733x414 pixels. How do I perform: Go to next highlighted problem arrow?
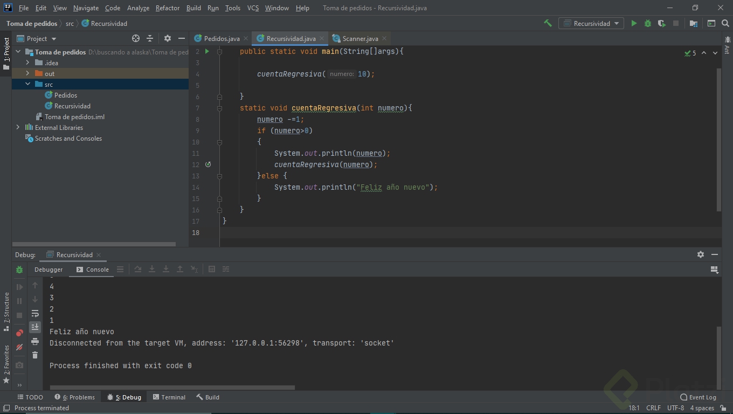(715, 53)
